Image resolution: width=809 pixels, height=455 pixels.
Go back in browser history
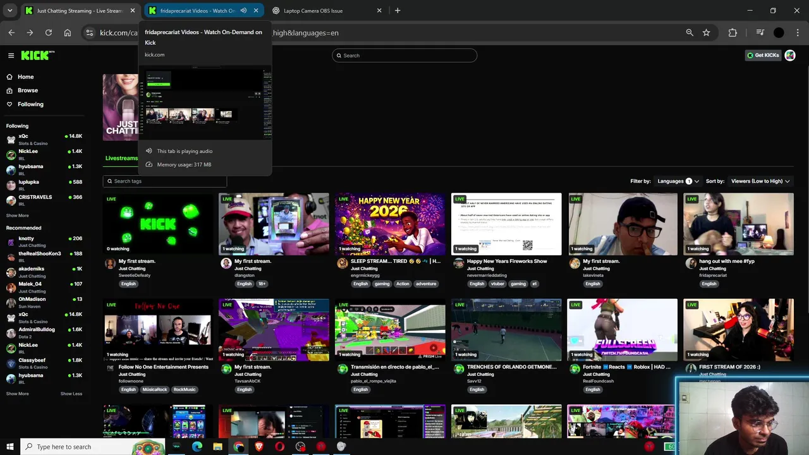coord(11,33)
